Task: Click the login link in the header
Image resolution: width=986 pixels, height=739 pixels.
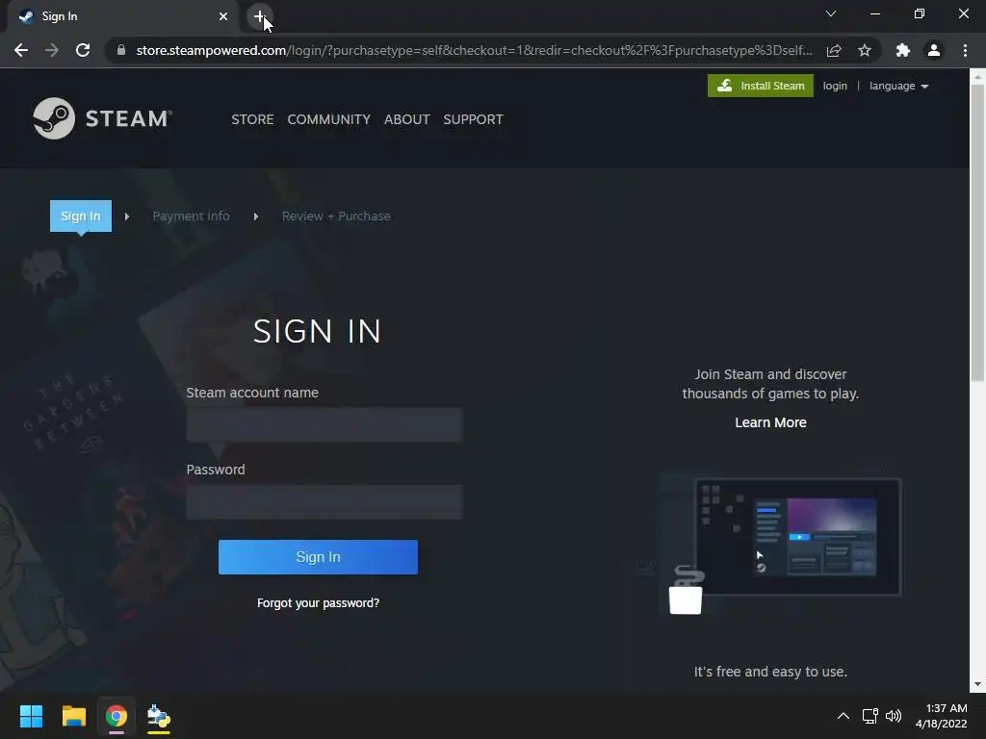Action: pos(835,86)
